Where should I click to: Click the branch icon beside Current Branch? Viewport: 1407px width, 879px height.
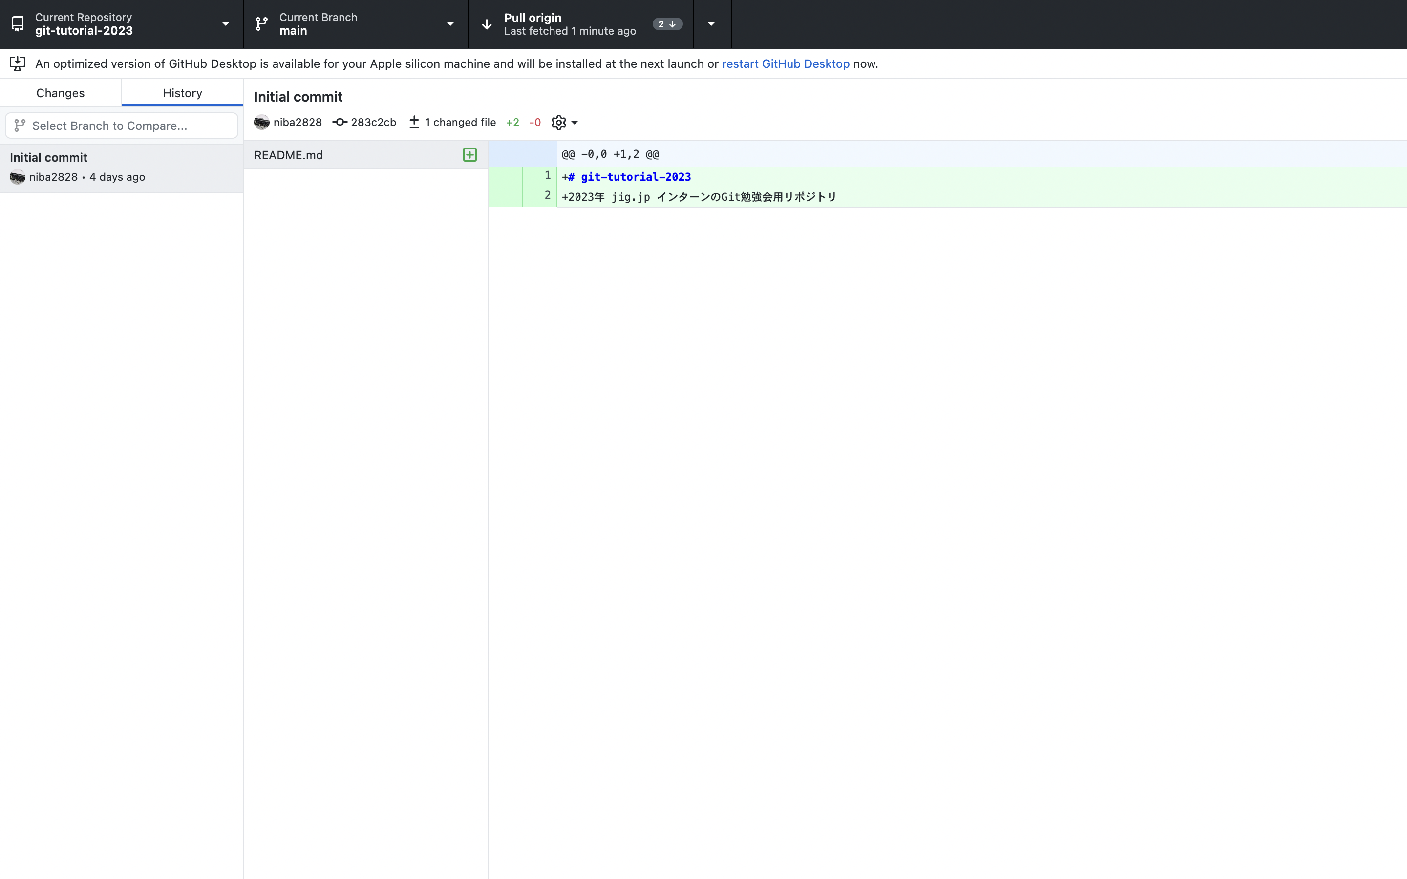pos(262,24)
